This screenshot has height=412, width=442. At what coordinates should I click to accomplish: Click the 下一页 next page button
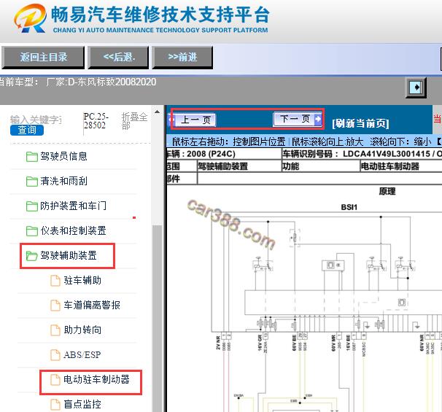[298, 119]
